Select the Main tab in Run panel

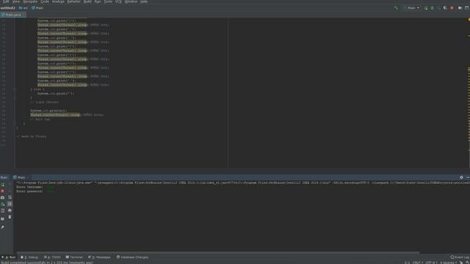tap(21, 177)
